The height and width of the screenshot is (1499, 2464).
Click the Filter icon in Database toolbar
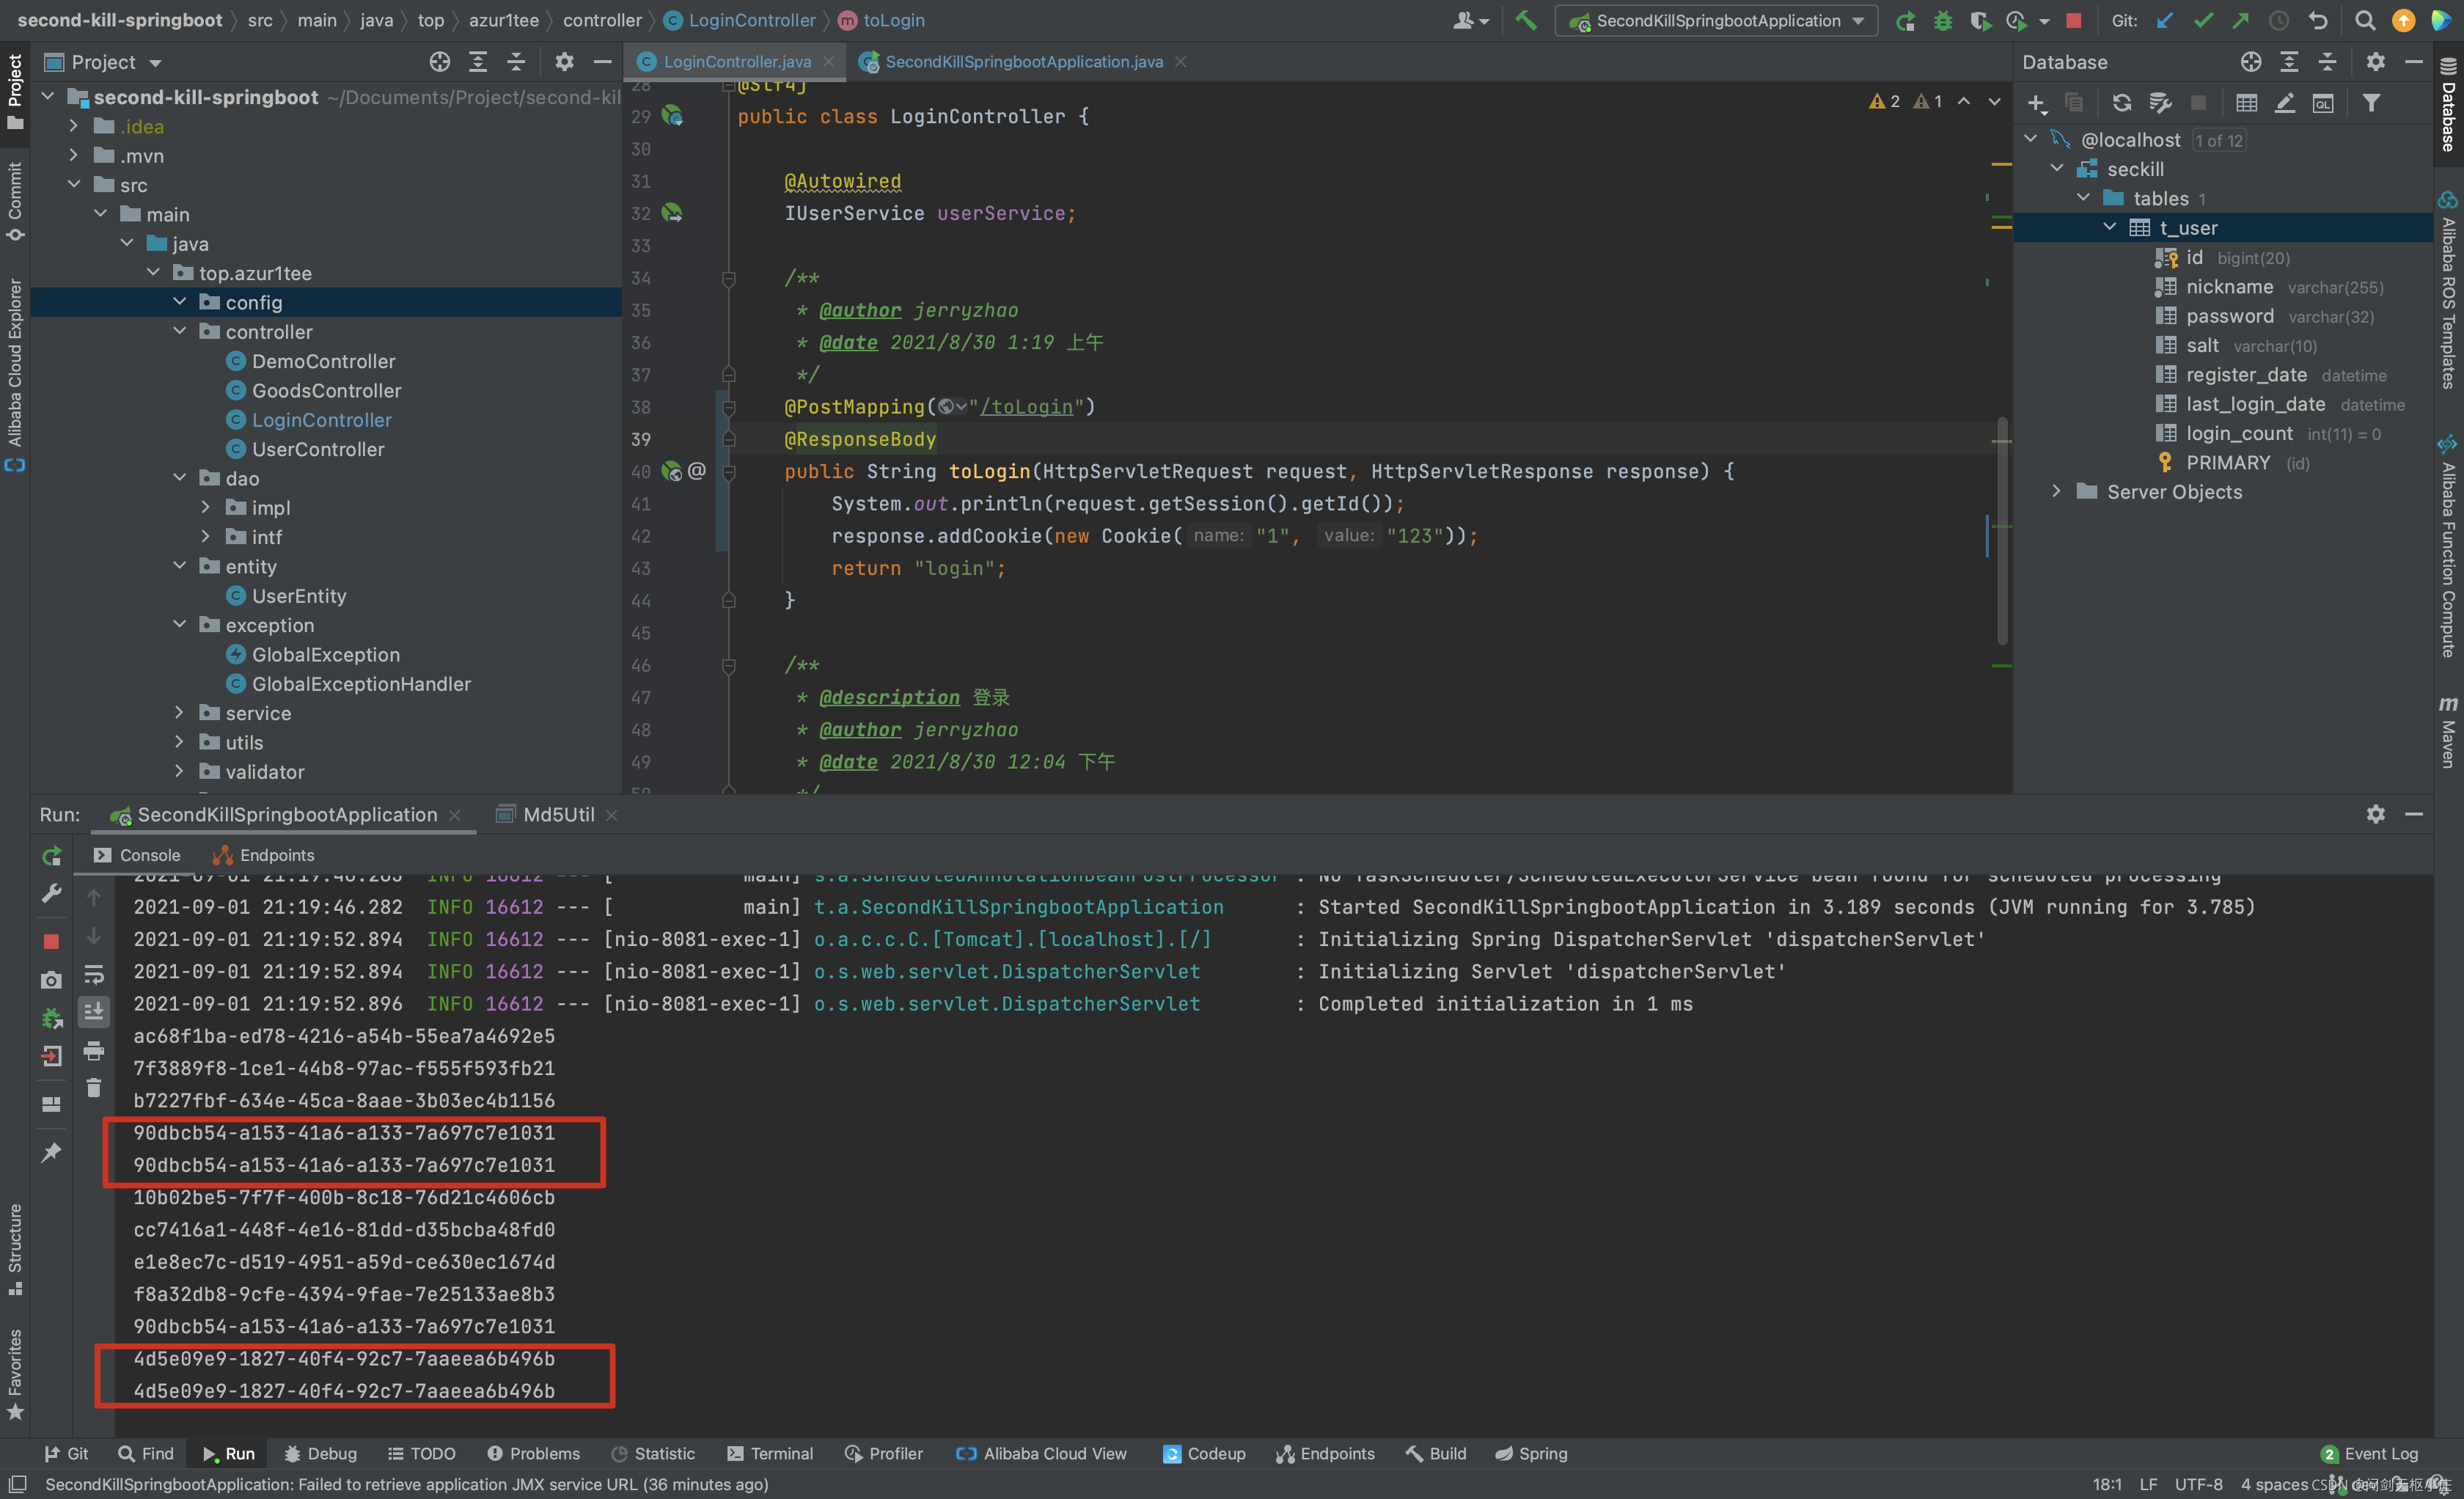(2371, 103)
